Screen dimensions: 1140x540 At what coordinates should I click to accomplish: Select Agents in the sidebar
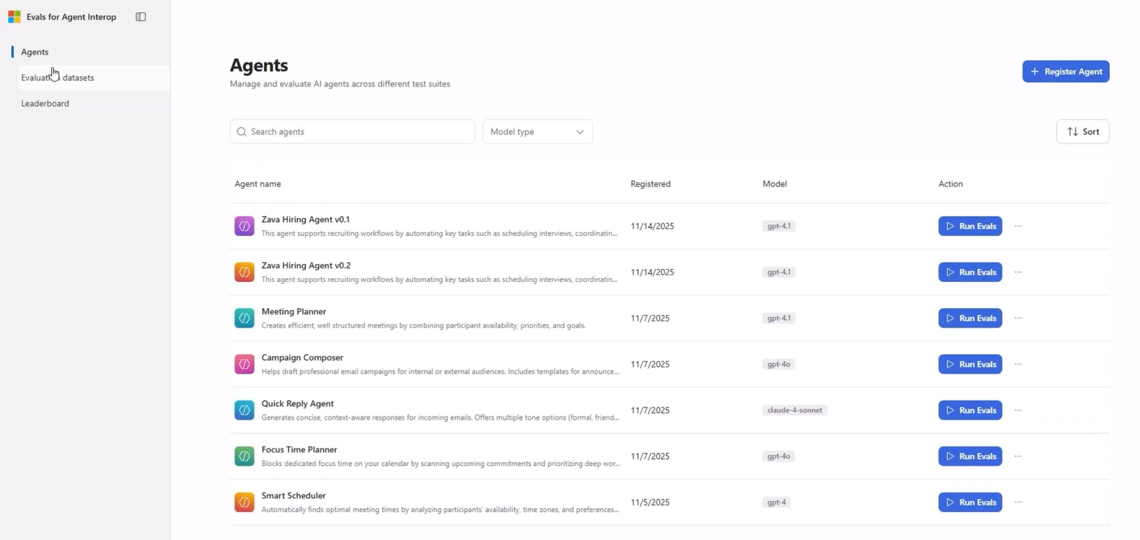[35, 52]
